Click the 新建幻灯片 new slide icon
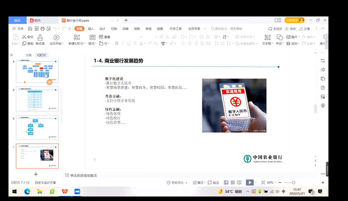 (77, 37)
